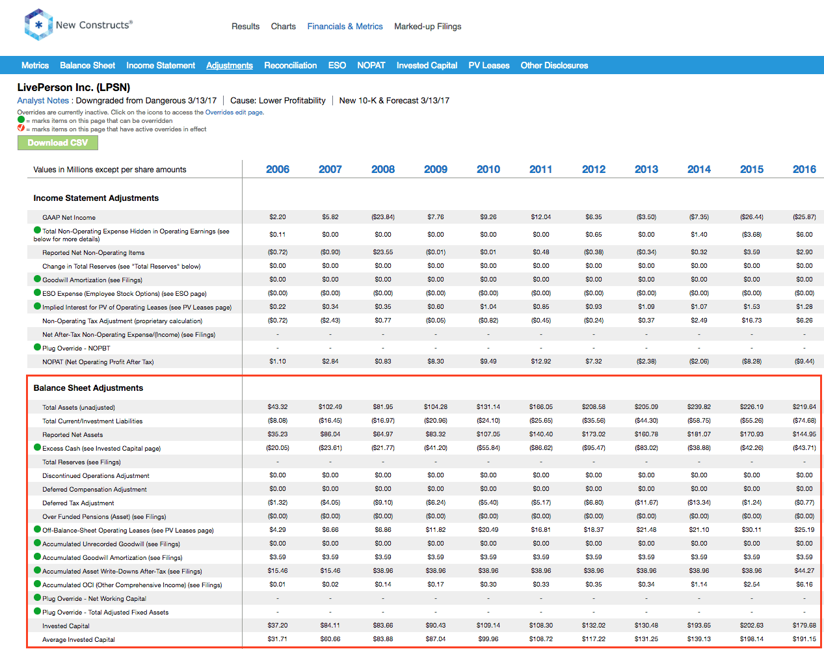Image resolution: width=824 pixels, height=649 pixels.
Task: Select the 2014 year column header
Action: pyautogui.click(x=699, y=169)
